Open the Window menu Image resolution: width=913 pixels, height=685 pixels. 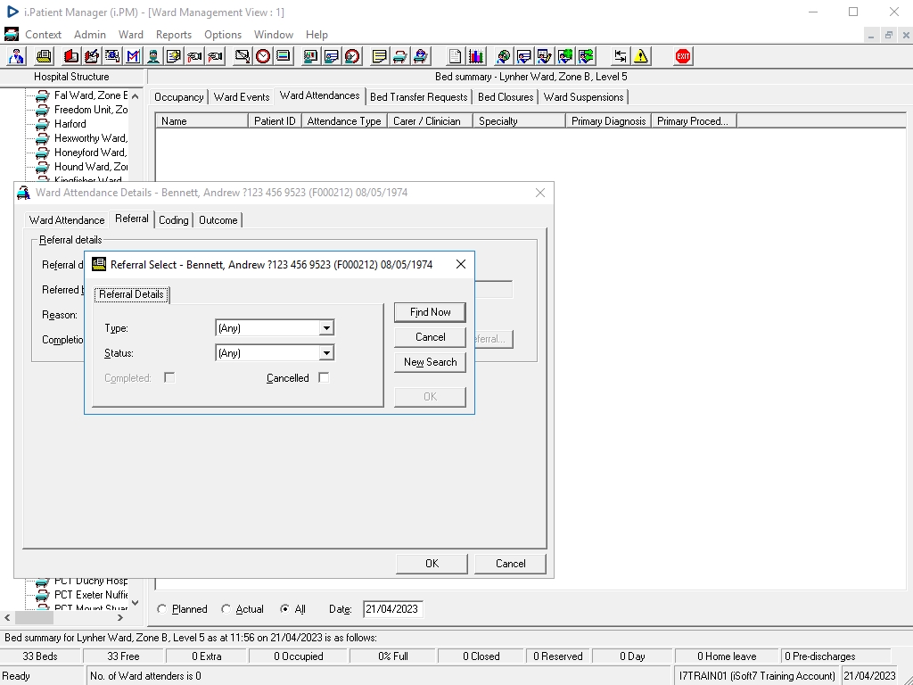[x=274, y=35]
